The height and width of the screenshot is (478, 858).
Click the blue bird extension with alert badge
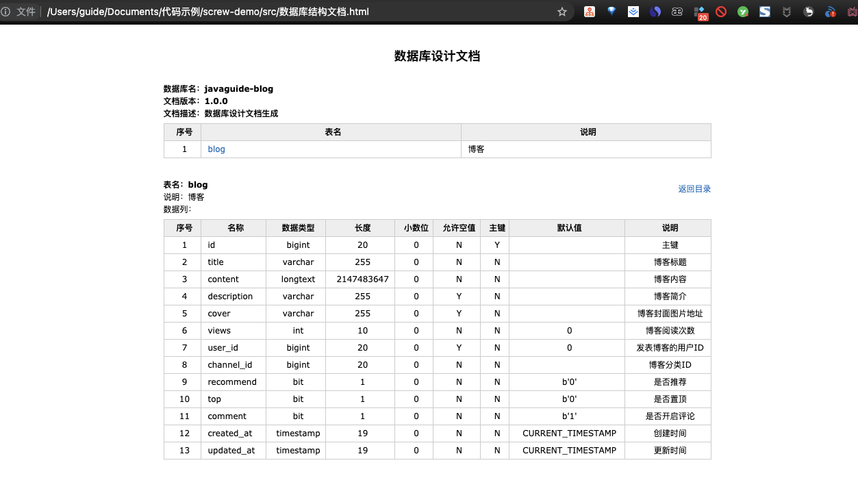pyautogui.click(x=829, y=11)
